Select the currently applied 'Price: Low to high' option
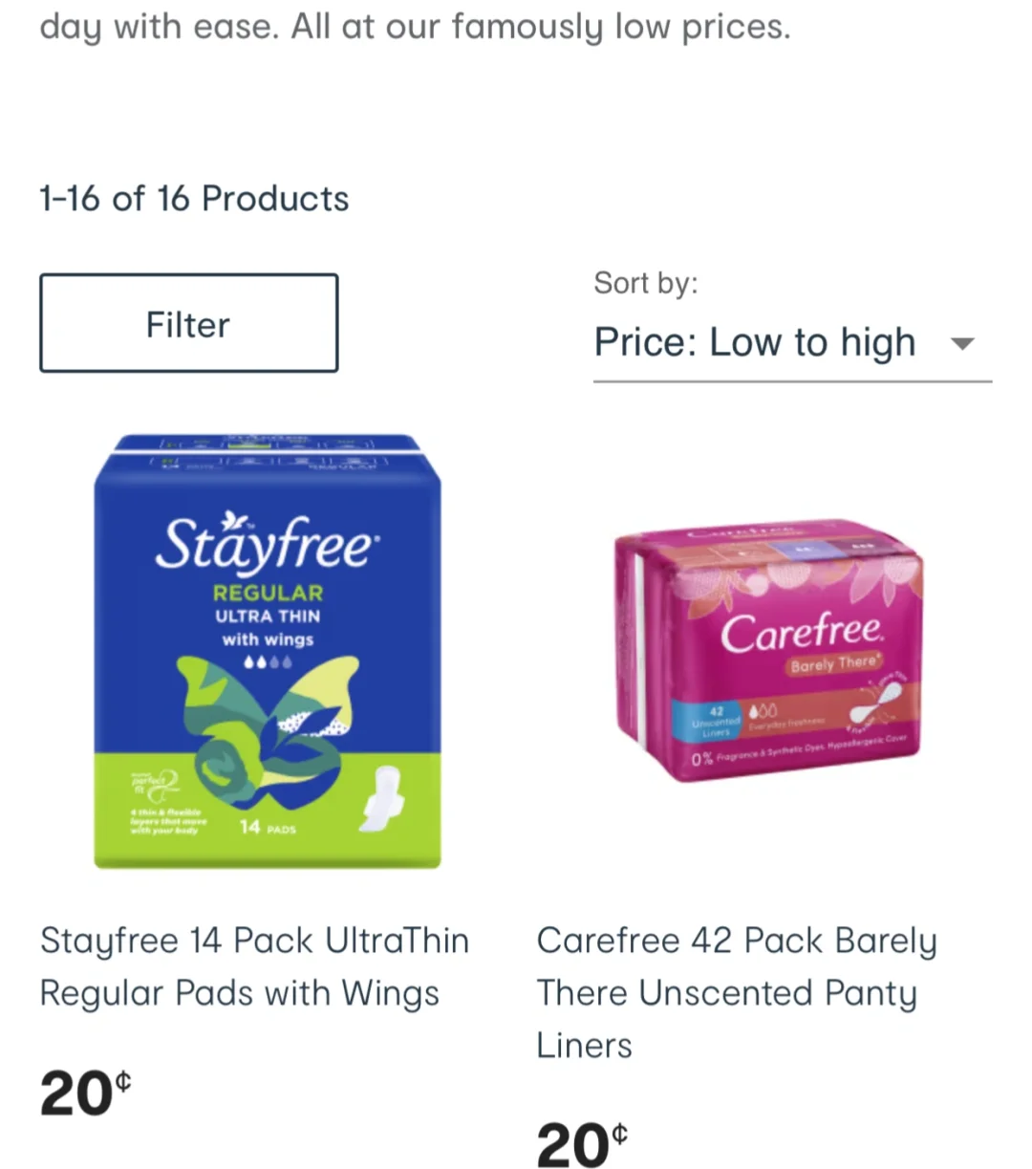The height and width of the screenshot is (1169, 1032). click(755, 341)
